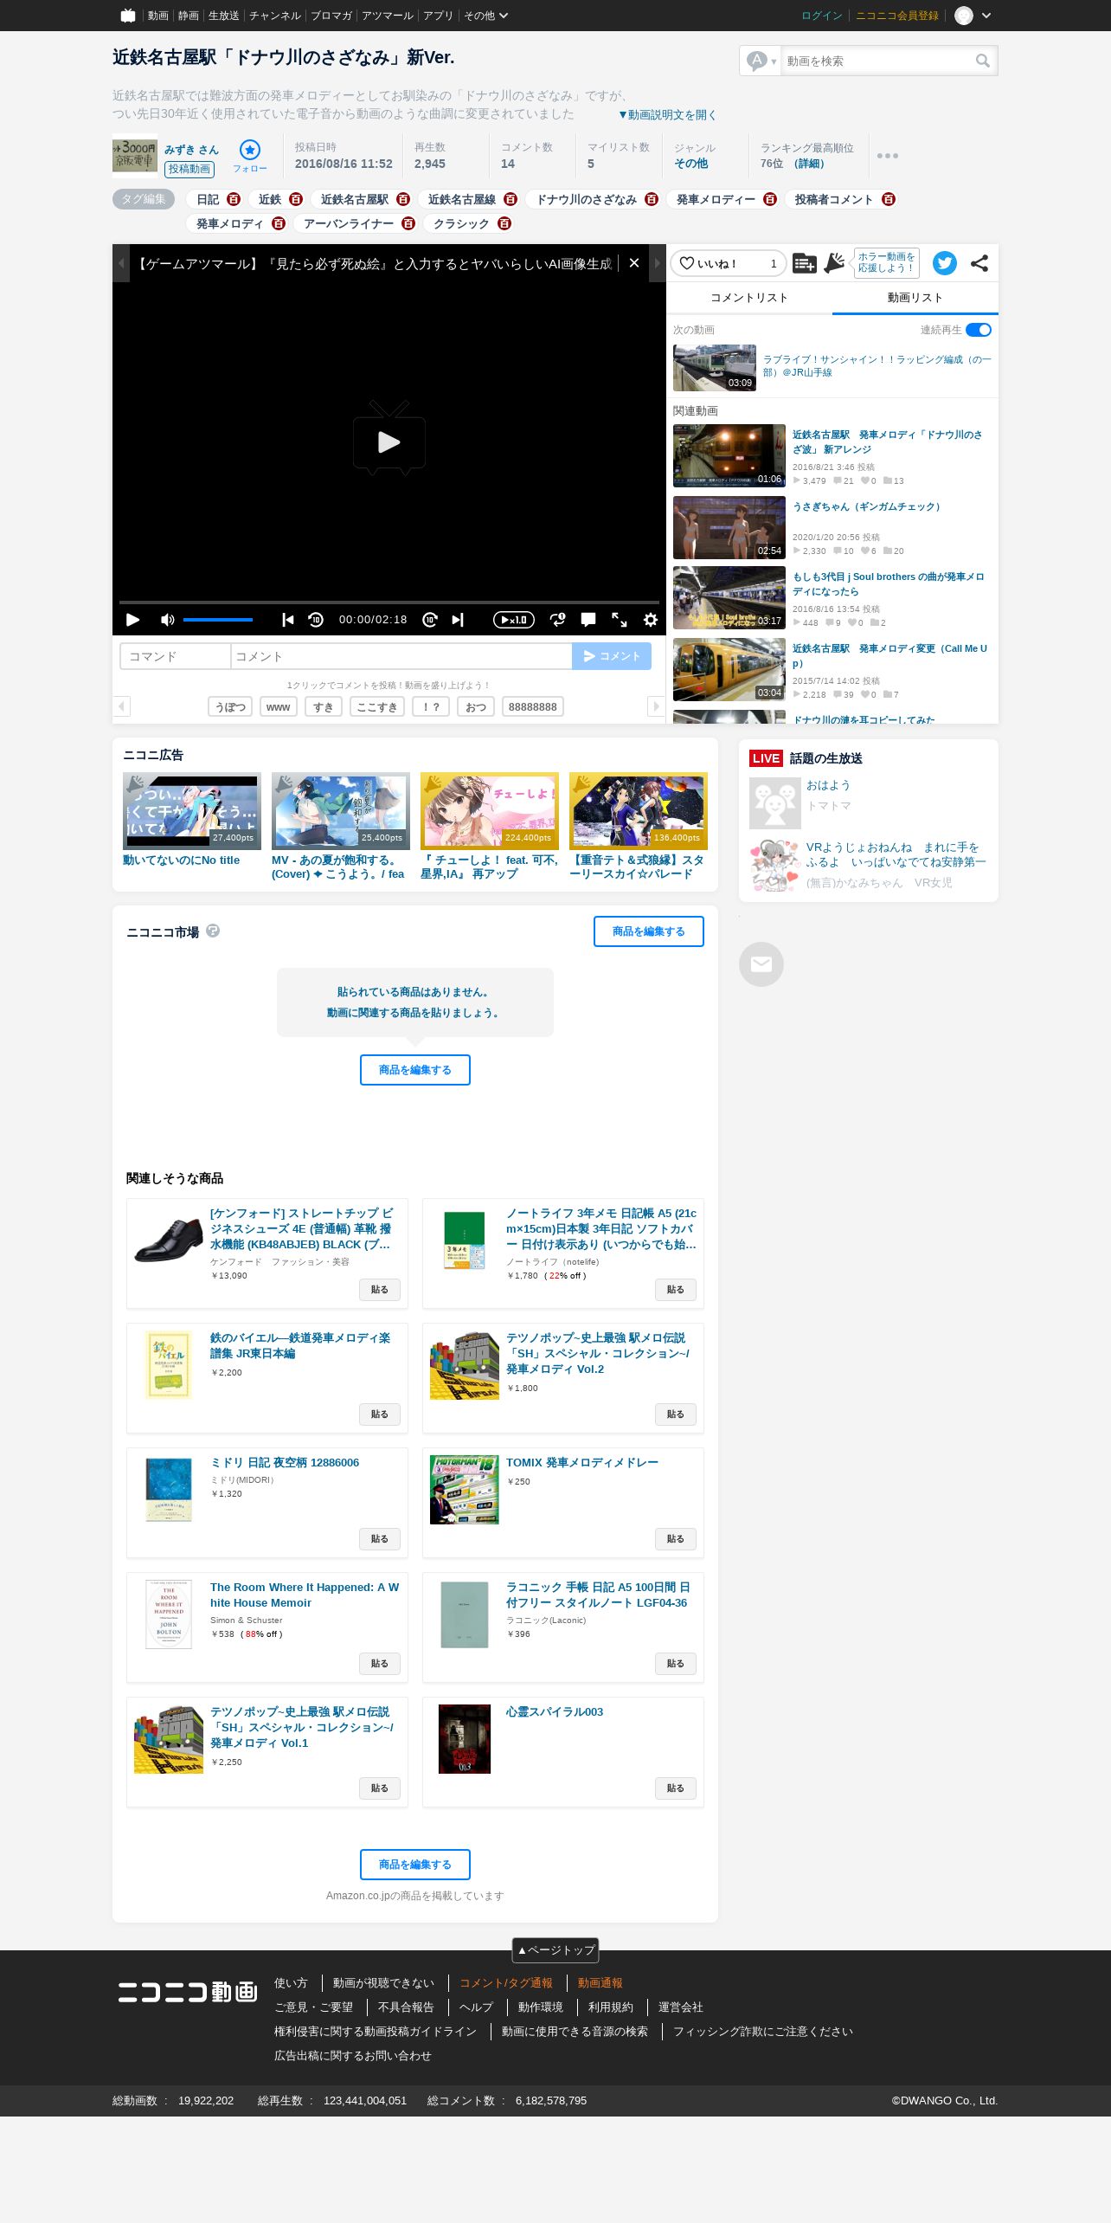Open 生放送 in the top navigation

(224, 16)
